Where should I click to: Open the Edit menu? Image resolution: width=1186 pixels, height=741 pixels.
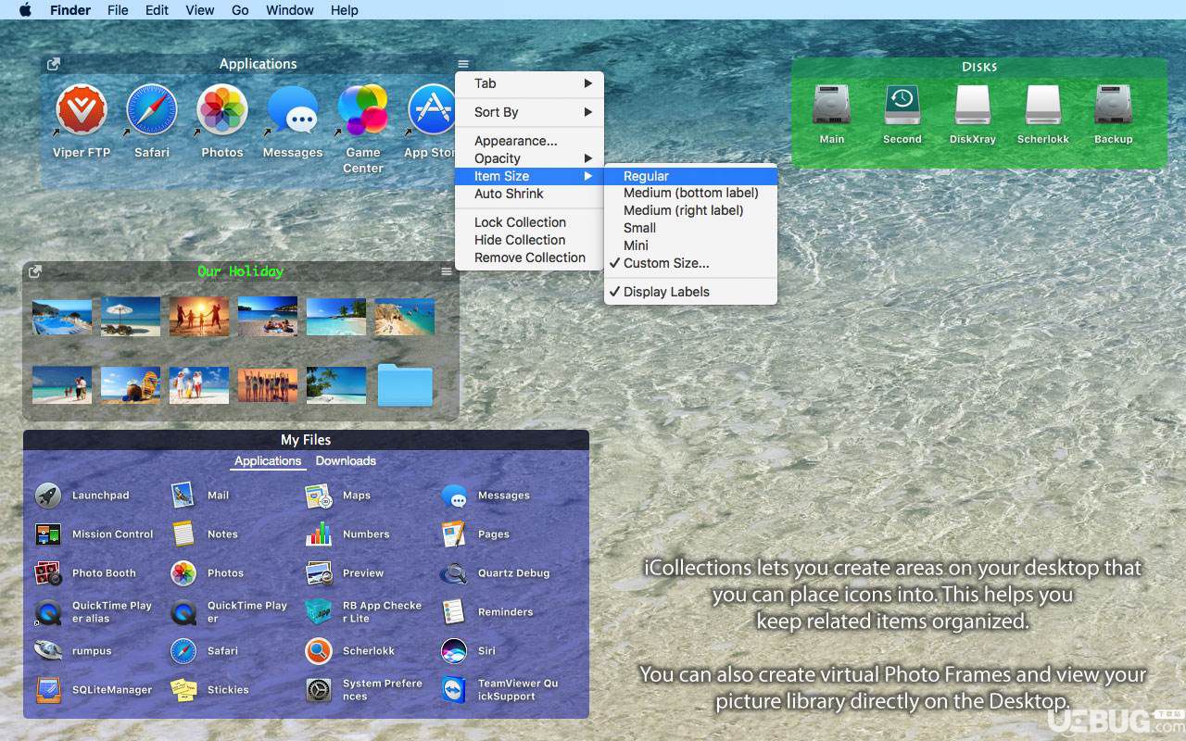[158, 10]
